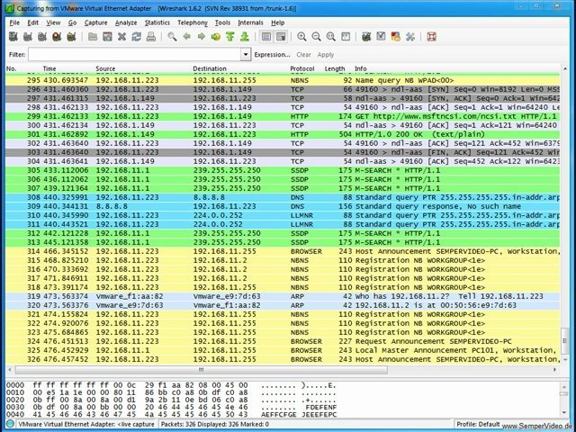
Task: Jump to the last packet
Action: click(245, 37)
